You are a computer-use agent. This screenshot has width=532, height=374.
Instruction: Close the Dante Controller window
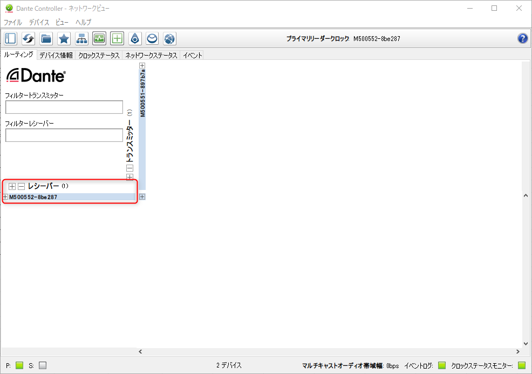[519, 8]
